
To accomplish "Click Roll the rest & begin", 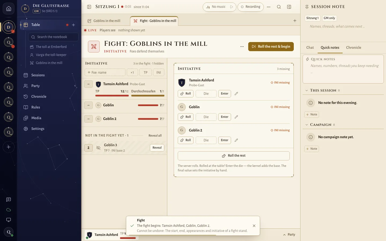I will coord(271,47).
